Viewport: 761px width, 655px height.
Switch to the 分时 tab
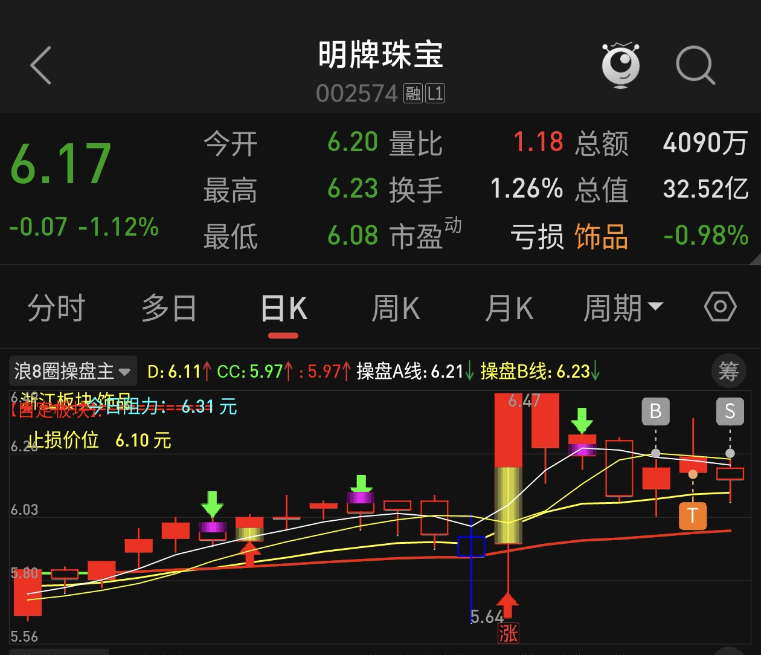coord(57,308)
